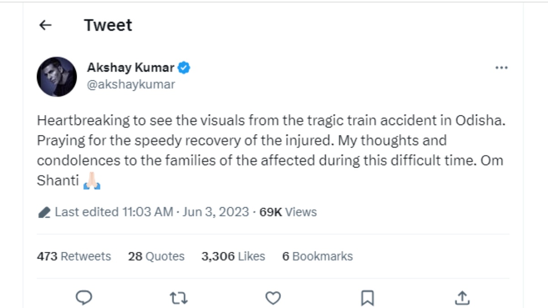Viewport: 548px width, 308px height.
Task: Open the share tweet icon
Action: [x=462, y=298]
